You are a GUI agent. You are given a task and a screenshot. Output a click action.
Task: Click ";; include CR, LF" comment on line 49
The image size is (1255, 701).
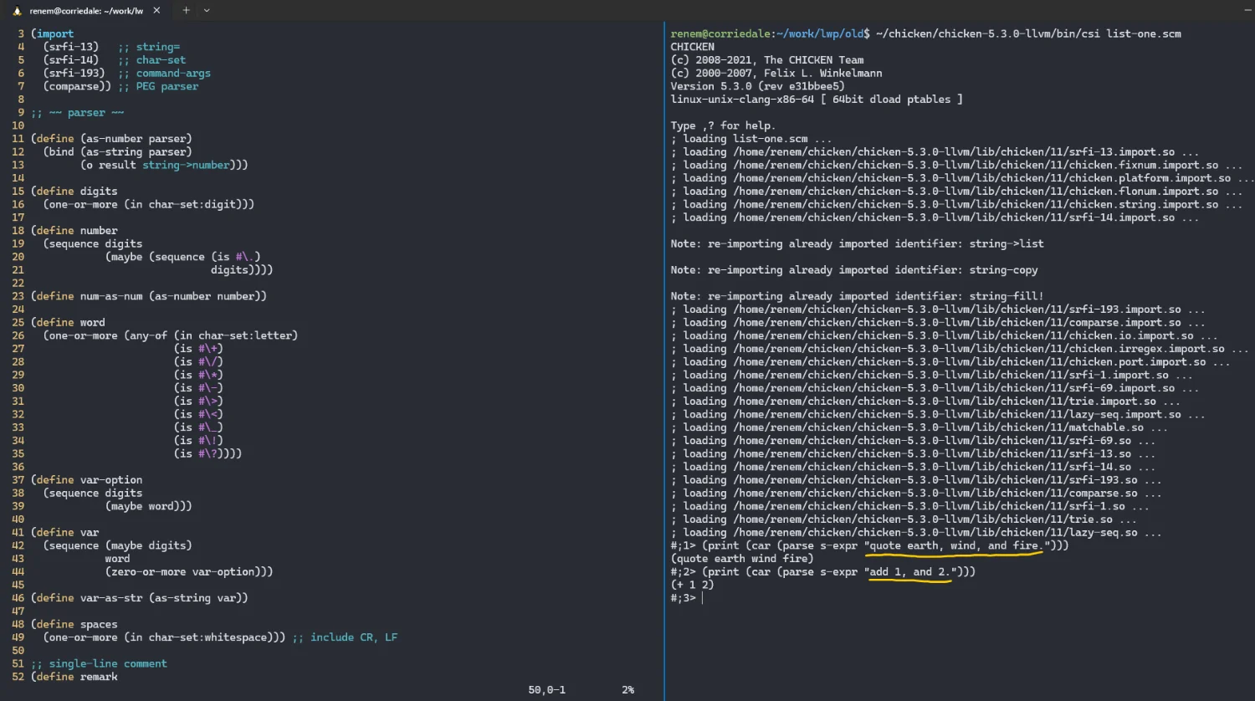coord(345,637)
